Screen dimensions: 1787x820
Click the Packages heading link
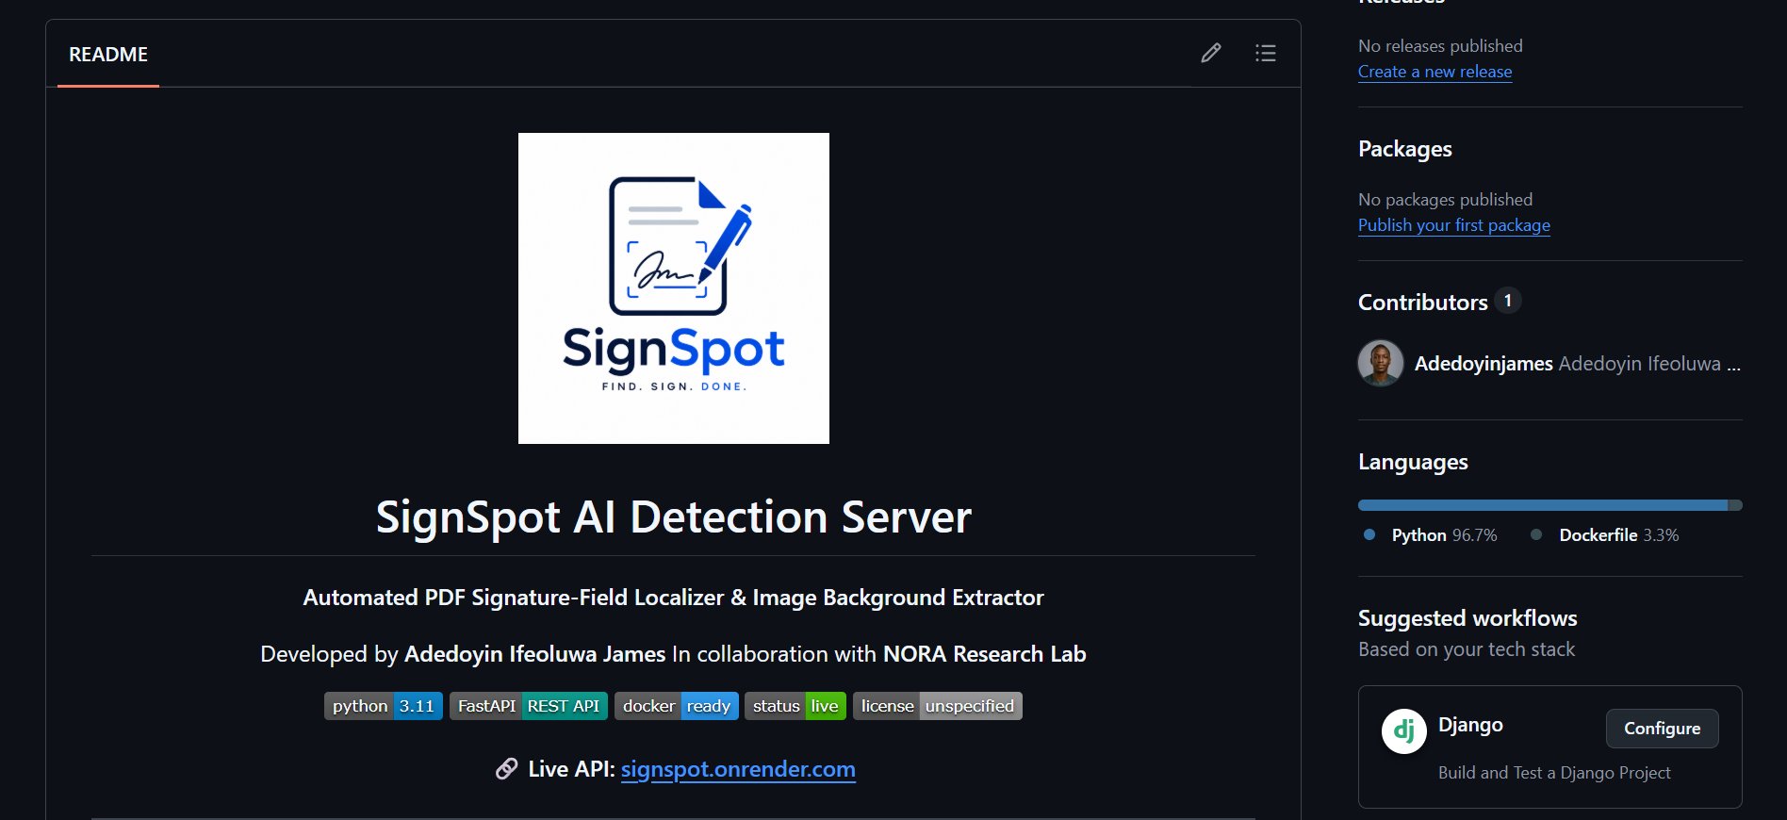coord(1405,149)
